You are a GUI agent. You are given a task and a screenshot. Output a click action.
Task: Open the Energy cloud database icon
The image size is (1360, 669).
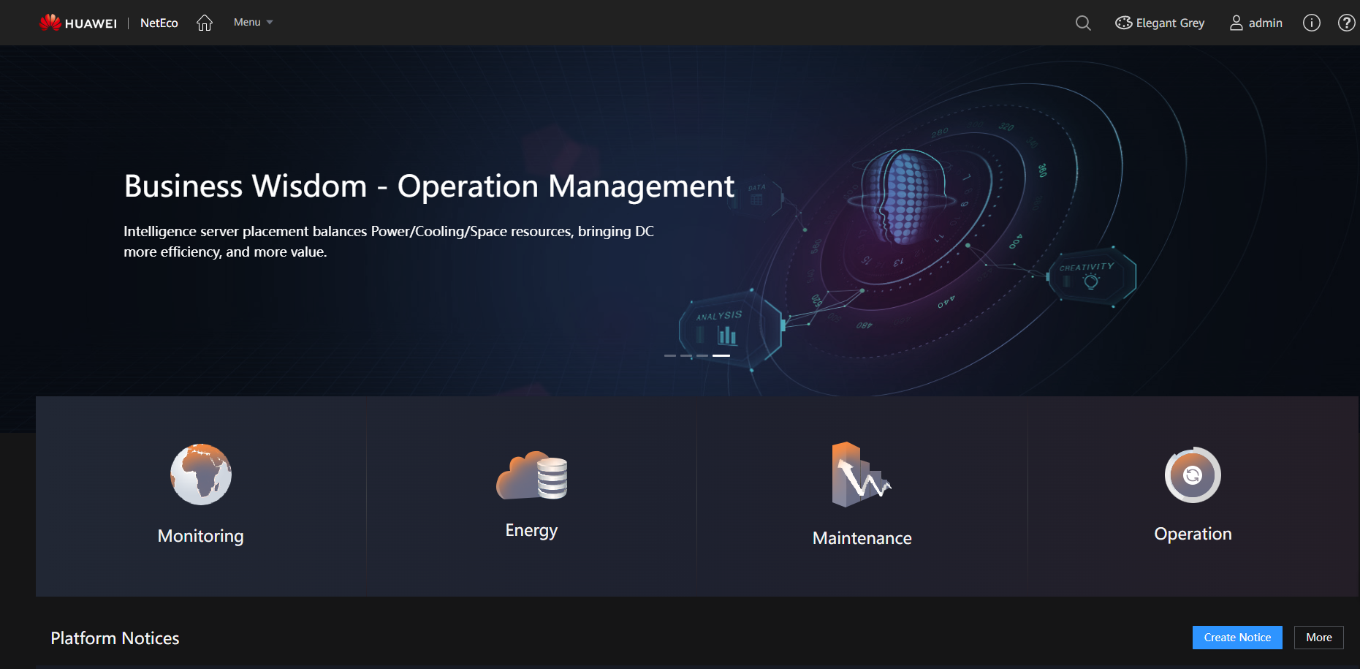(x=531, y=475)
